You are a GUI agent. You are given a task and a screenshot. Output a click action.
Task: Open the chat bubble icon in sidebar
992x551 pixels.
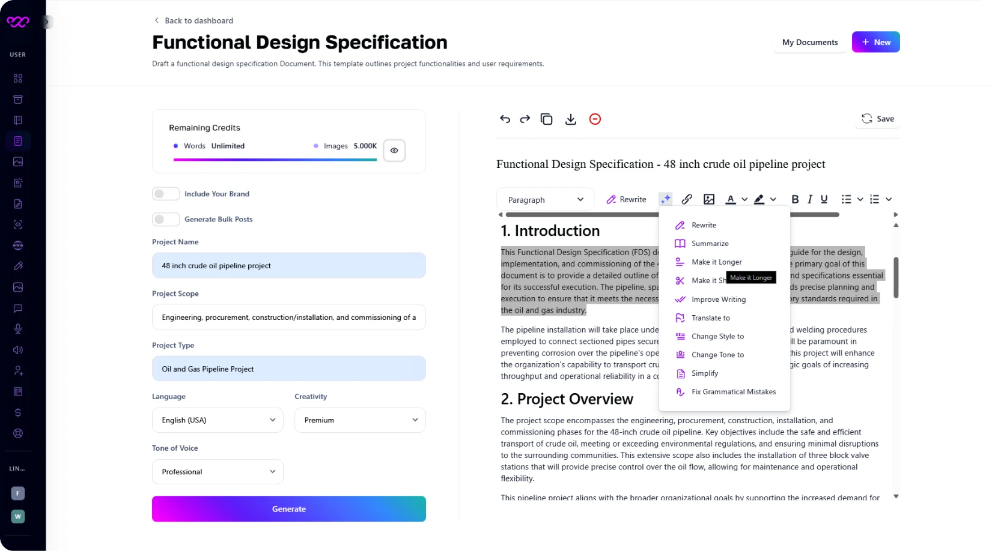(x=18, y=308)
